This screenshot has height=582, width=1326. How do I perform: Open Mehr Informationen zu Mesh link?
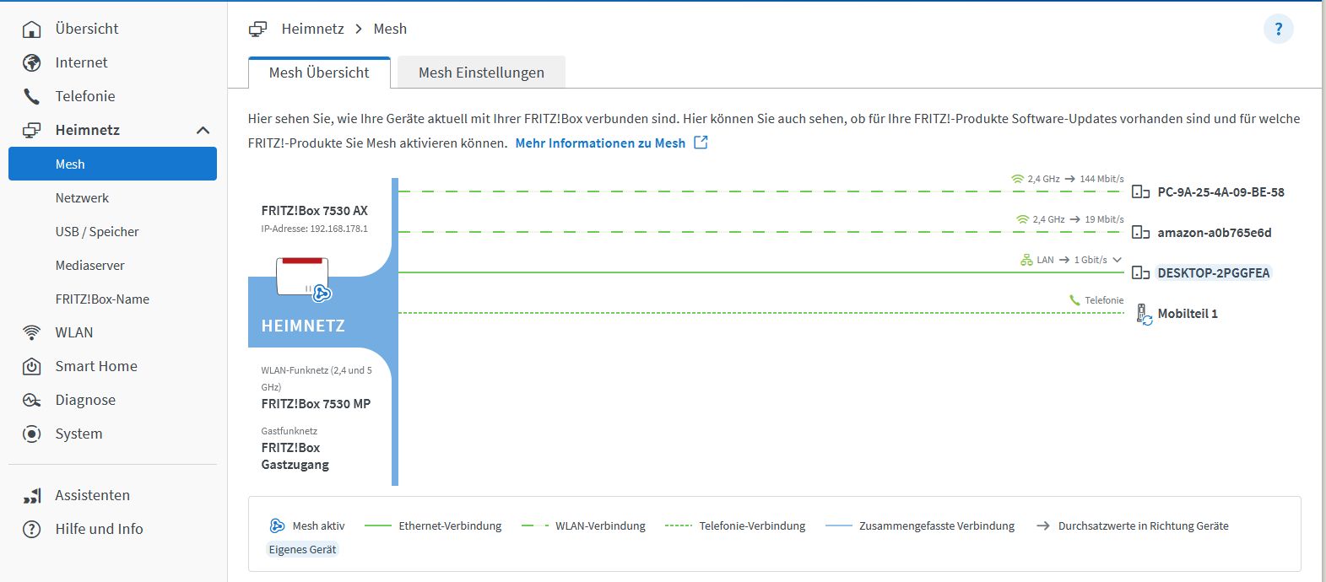click(x=600, y=143)
